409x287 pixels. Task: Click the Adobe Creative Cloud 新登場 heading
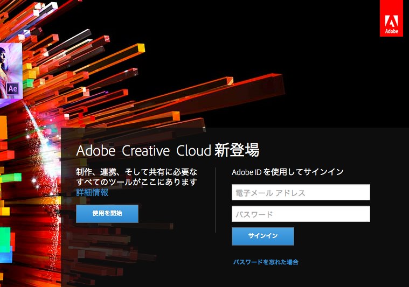(x=168, y=150)
